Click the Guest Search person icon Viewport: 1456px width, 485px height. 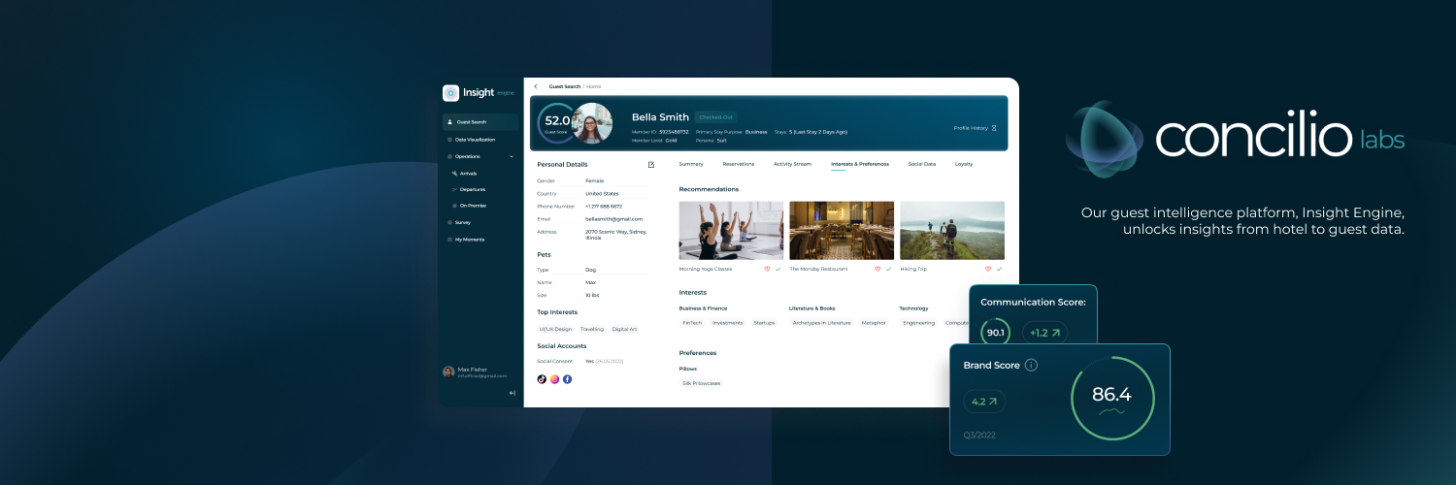(x=449, y=122)
